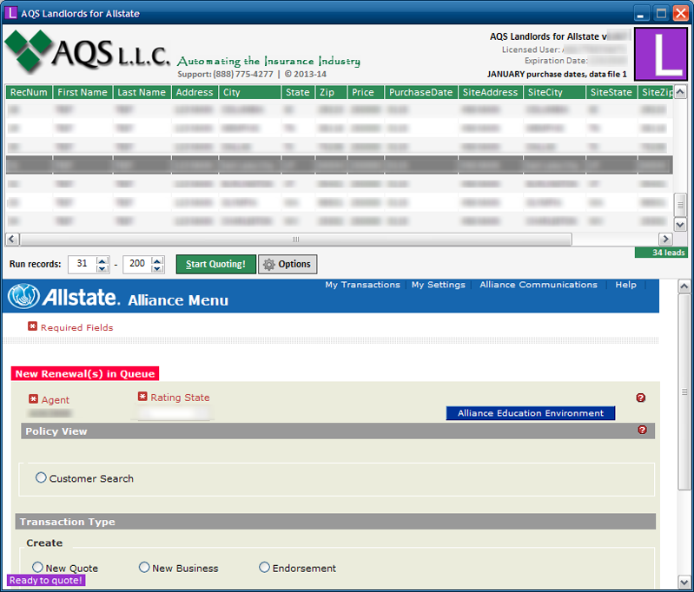Open Options with the gear button

click(288, 264)
